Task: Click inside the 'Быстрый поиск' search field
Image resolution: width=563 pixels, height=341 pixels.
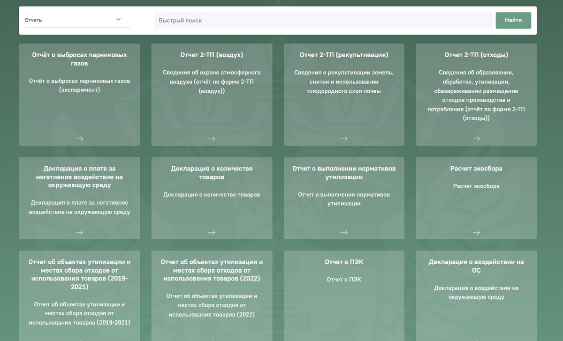Action: [x=324, y=20]
